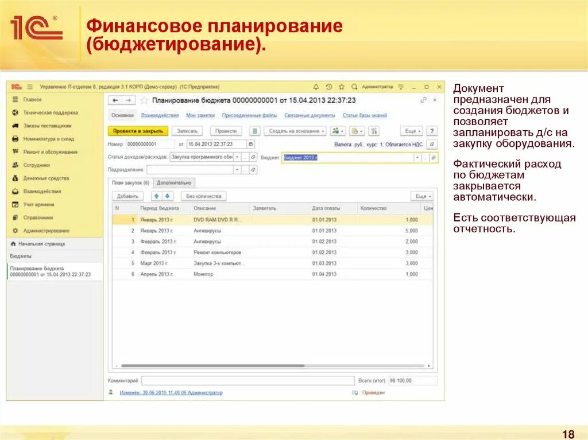Open Номенклатура и склад section
Image resolution: width=588 pixels, height=440 pixels.
[48, 139]
